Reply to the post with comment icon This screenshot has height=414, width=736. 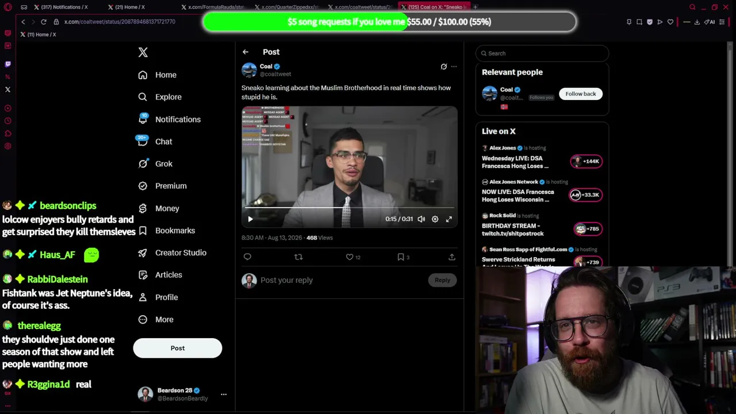pos(247,257)
